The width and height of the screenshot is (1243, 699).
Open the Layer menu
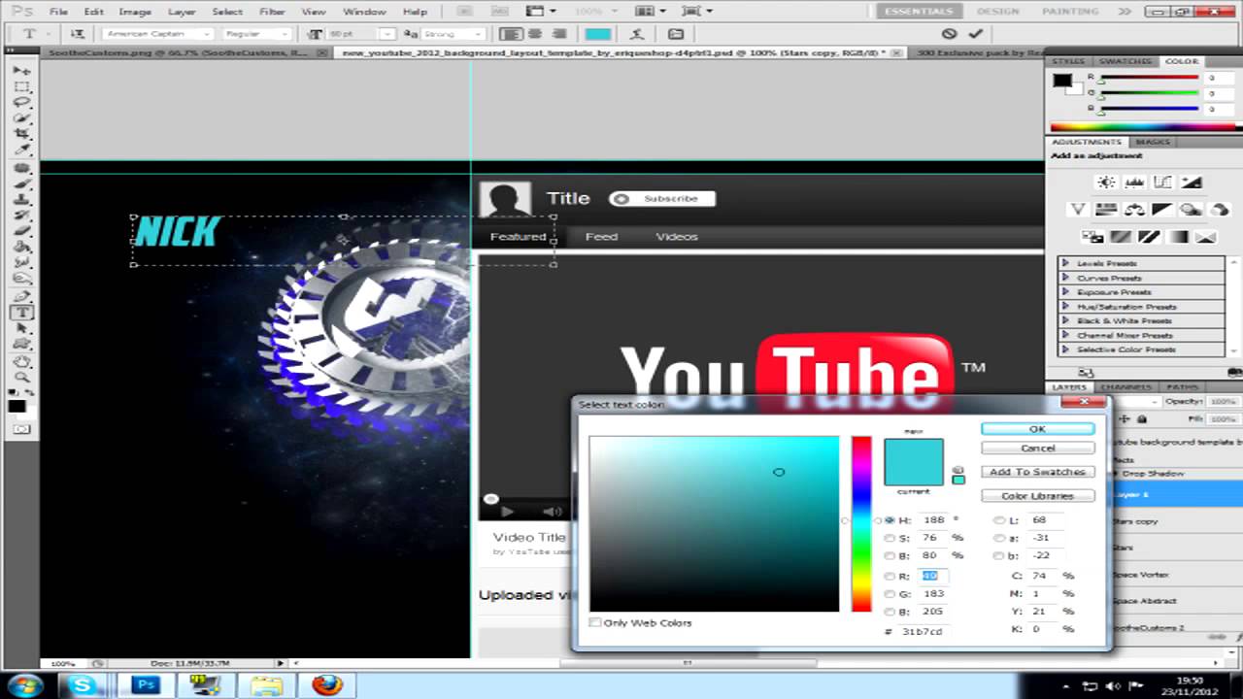pyautogui.click(x=182, y=12)
